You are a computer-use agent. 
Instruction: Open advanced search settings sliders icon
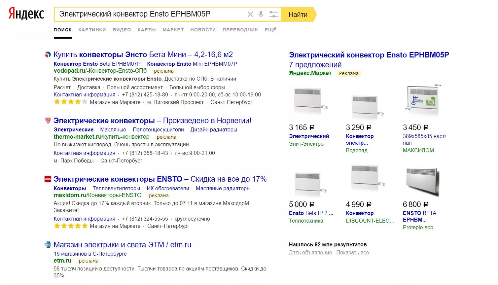click(x=273, y=14)
